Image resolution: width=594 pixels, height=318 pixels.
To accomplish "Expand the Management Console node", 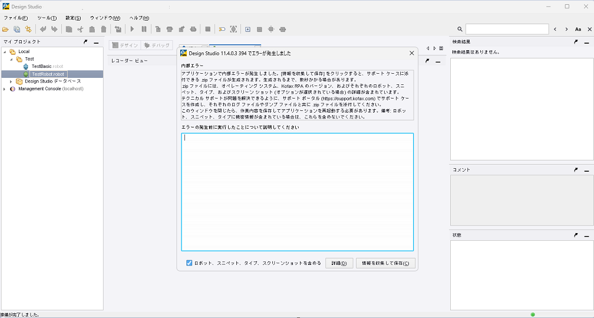I will pyautogui.click(x=4, y=89).
